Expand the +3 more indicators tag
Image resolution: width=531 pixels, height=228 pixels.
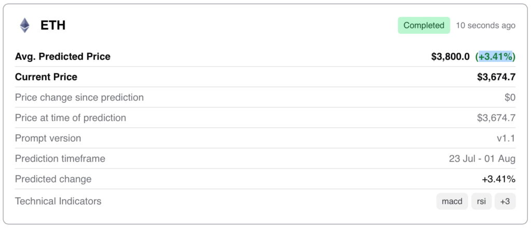coord(505,201)
